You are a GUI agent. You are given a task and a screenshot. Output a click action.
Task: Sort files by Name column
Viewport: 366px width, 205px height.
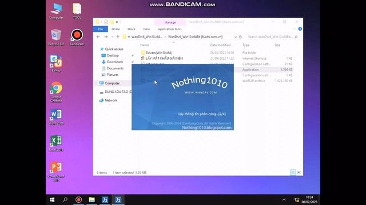pyautogui.click(x=145, y=45)
